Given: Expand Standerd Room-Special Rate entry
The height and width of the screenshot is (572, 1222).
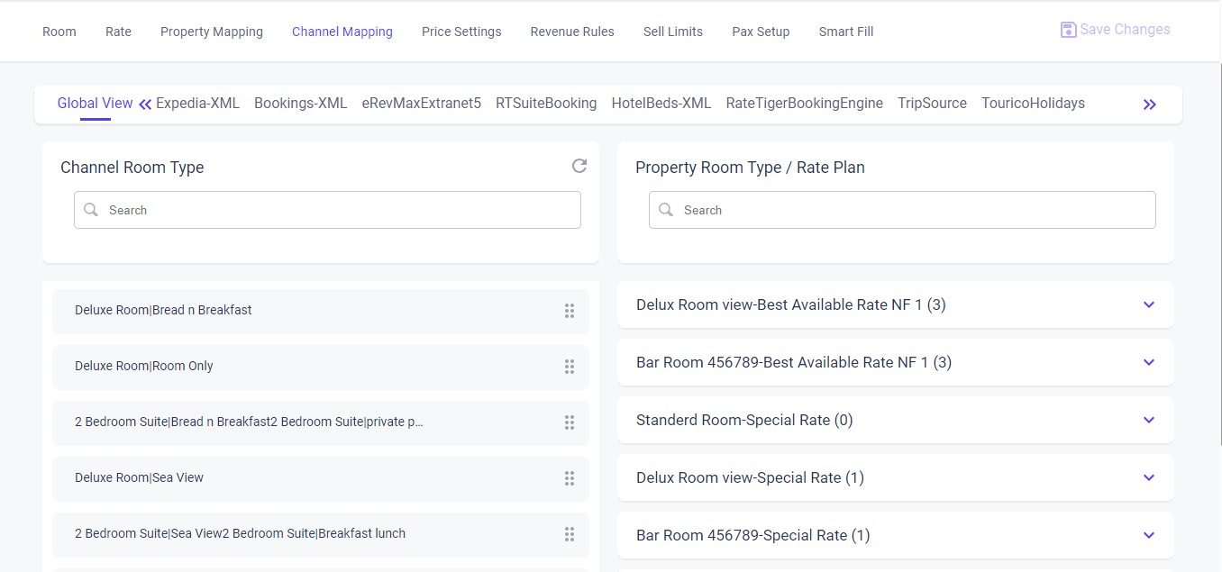Looking at the screenshot, I should click(x=1148, y=420).
